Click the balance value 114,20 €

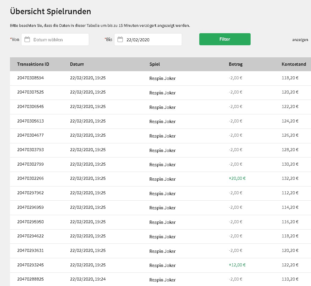point(290,207)
